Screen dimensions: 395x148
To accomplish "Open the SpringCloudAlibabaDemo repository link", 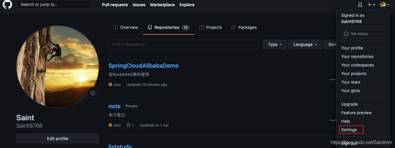I will 143,66.
